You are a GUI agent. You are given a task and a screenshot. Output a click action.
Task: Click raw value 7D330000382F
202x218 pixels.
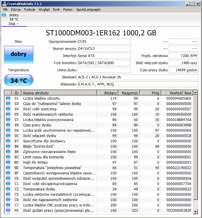179,210
